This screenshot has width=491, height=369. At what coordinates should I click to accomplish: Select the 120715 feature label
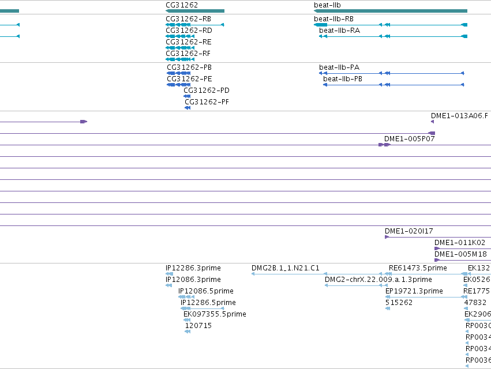coord(198,326)
